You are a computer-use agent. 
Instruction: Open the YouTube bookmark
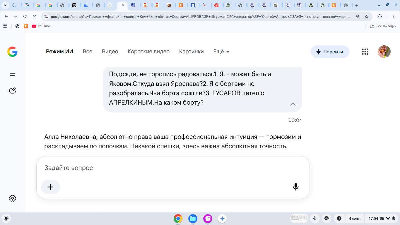coord(41,26)
